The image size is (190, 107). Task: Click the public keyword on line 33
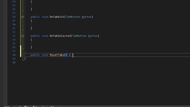point(35,36)
